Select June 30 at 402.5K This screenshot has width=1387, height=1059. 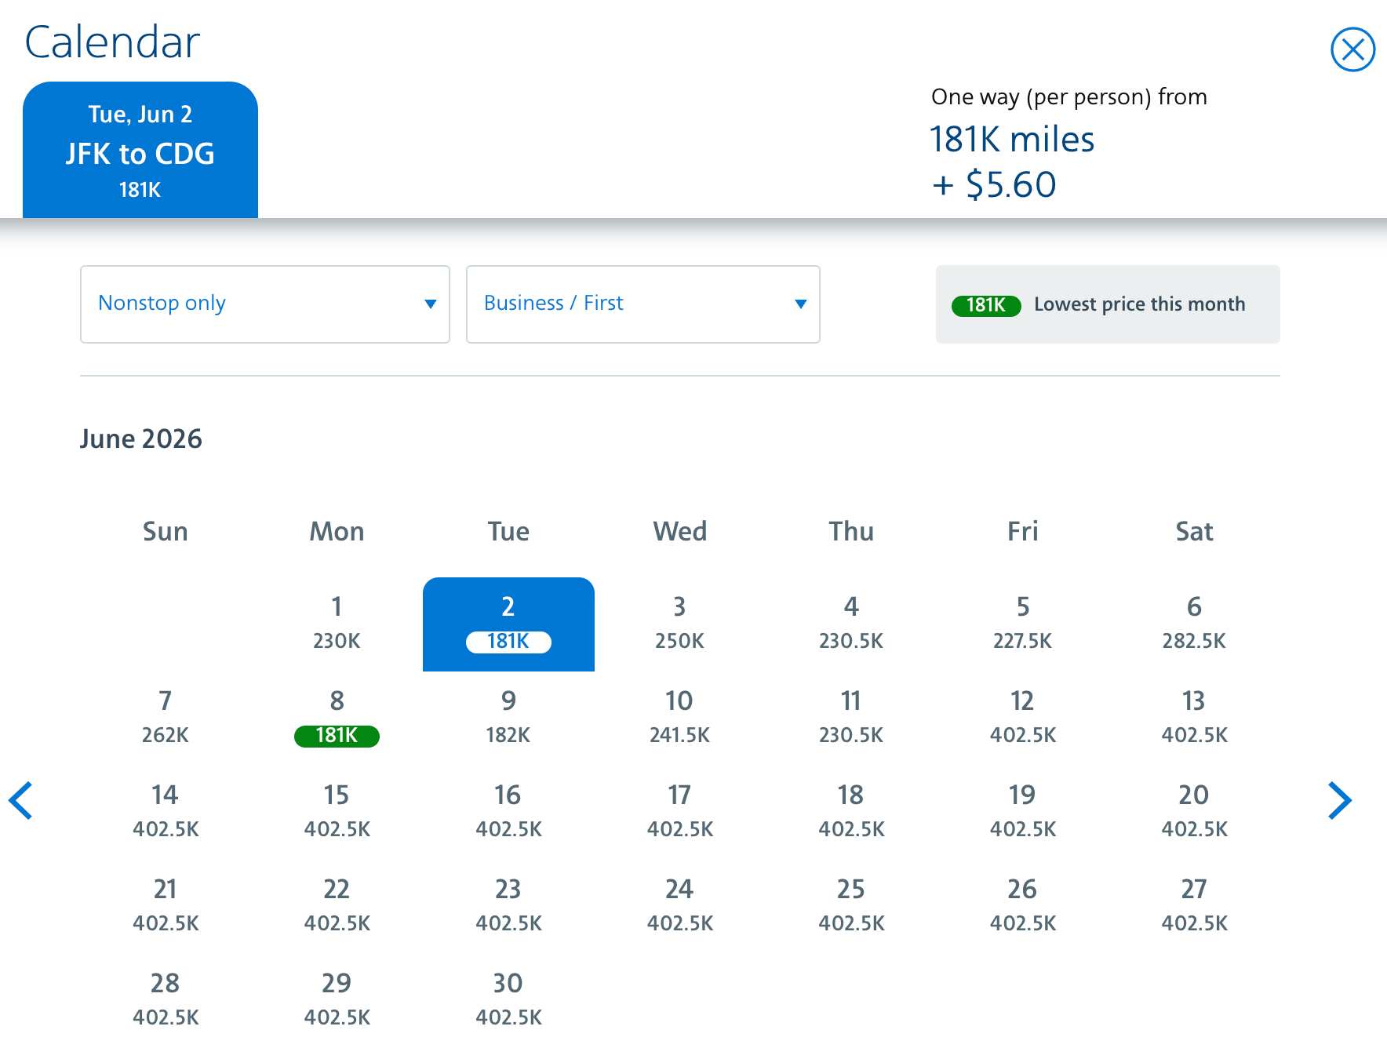tap(508, 999)
